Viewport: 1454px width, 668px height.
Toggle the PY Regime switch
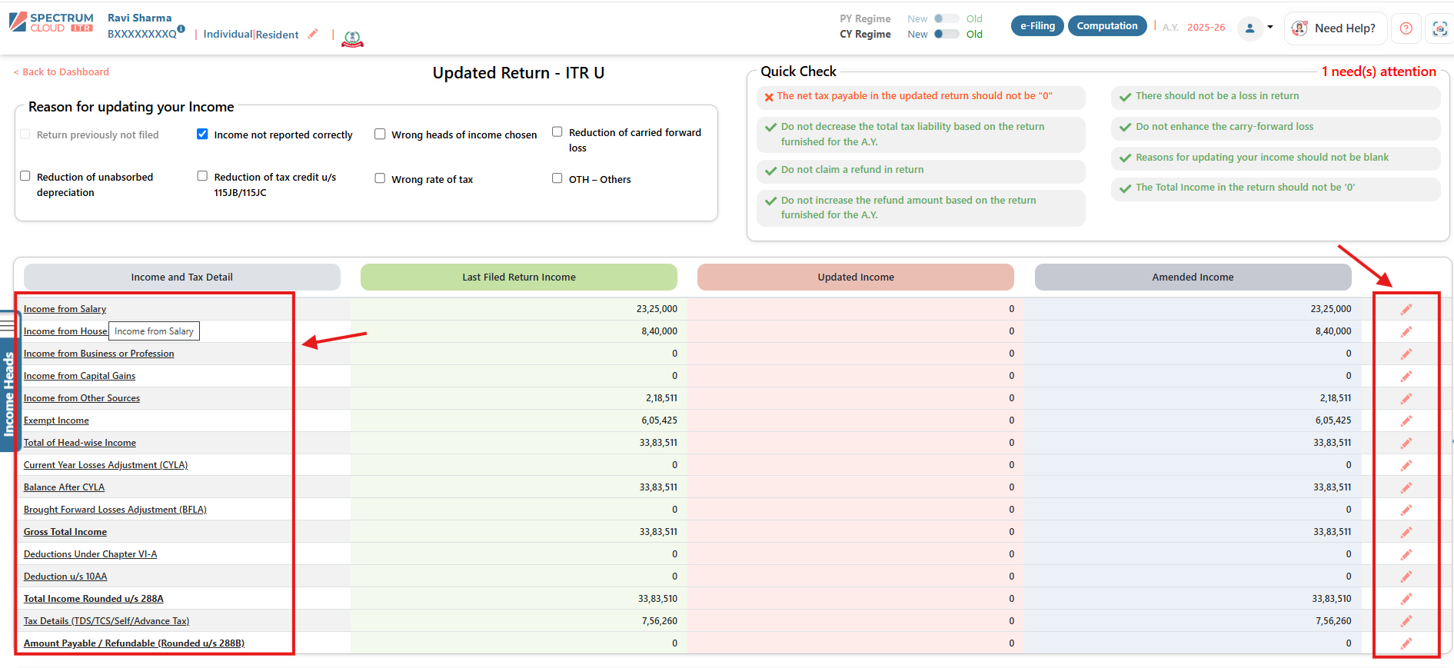[947, 18]
